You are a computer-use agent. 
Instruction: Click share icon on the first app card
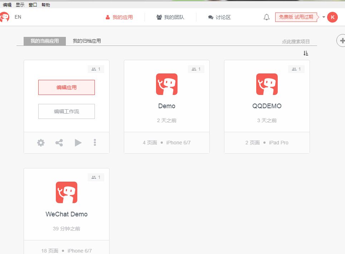coord(59,143)
